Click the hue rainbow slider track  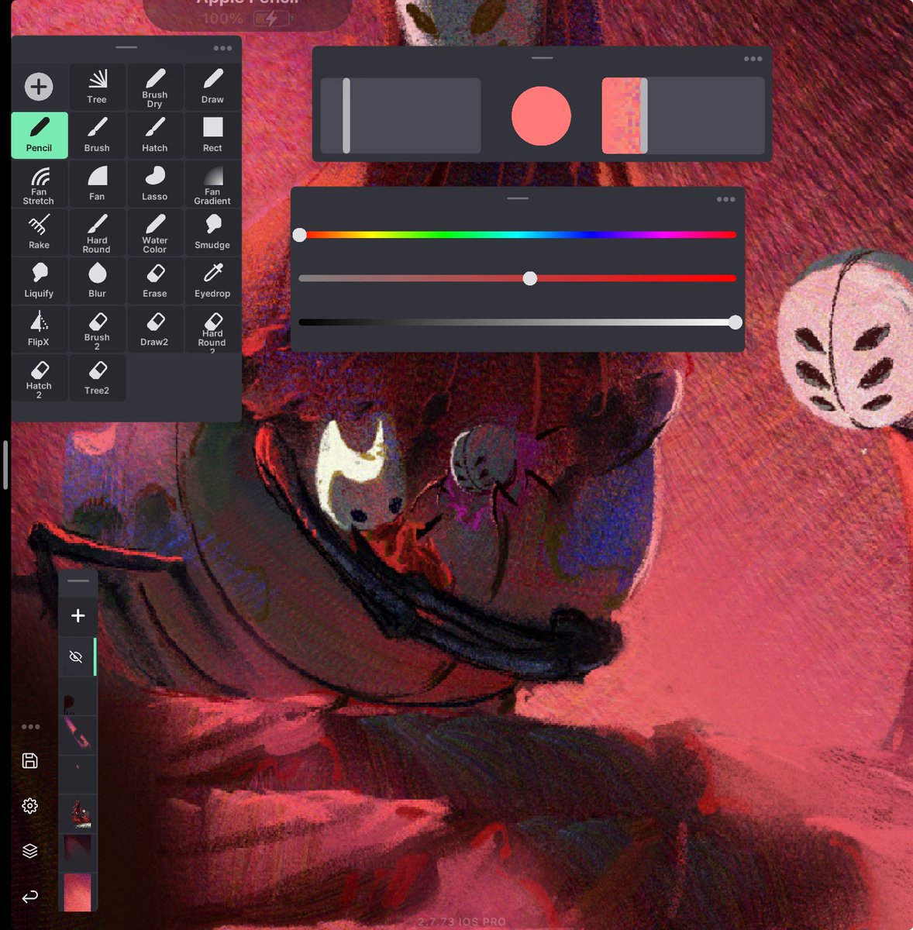[518, 235]
